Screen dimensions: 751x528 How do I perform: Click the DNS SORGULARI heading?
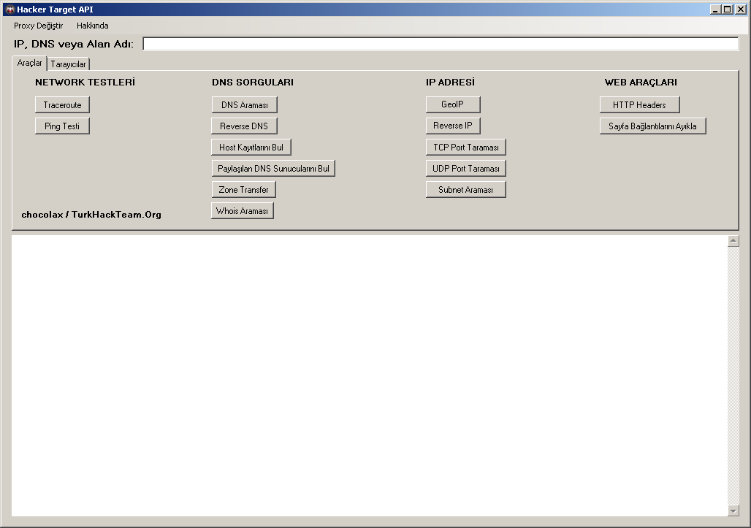coord(253,82)
